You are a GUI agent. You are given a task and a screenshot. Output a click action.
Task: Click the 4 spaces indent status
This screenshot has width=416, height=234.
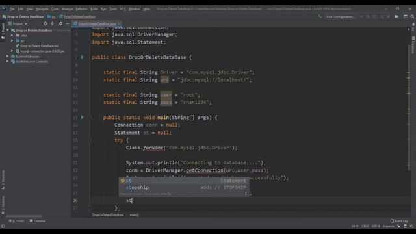coord(389,226)
